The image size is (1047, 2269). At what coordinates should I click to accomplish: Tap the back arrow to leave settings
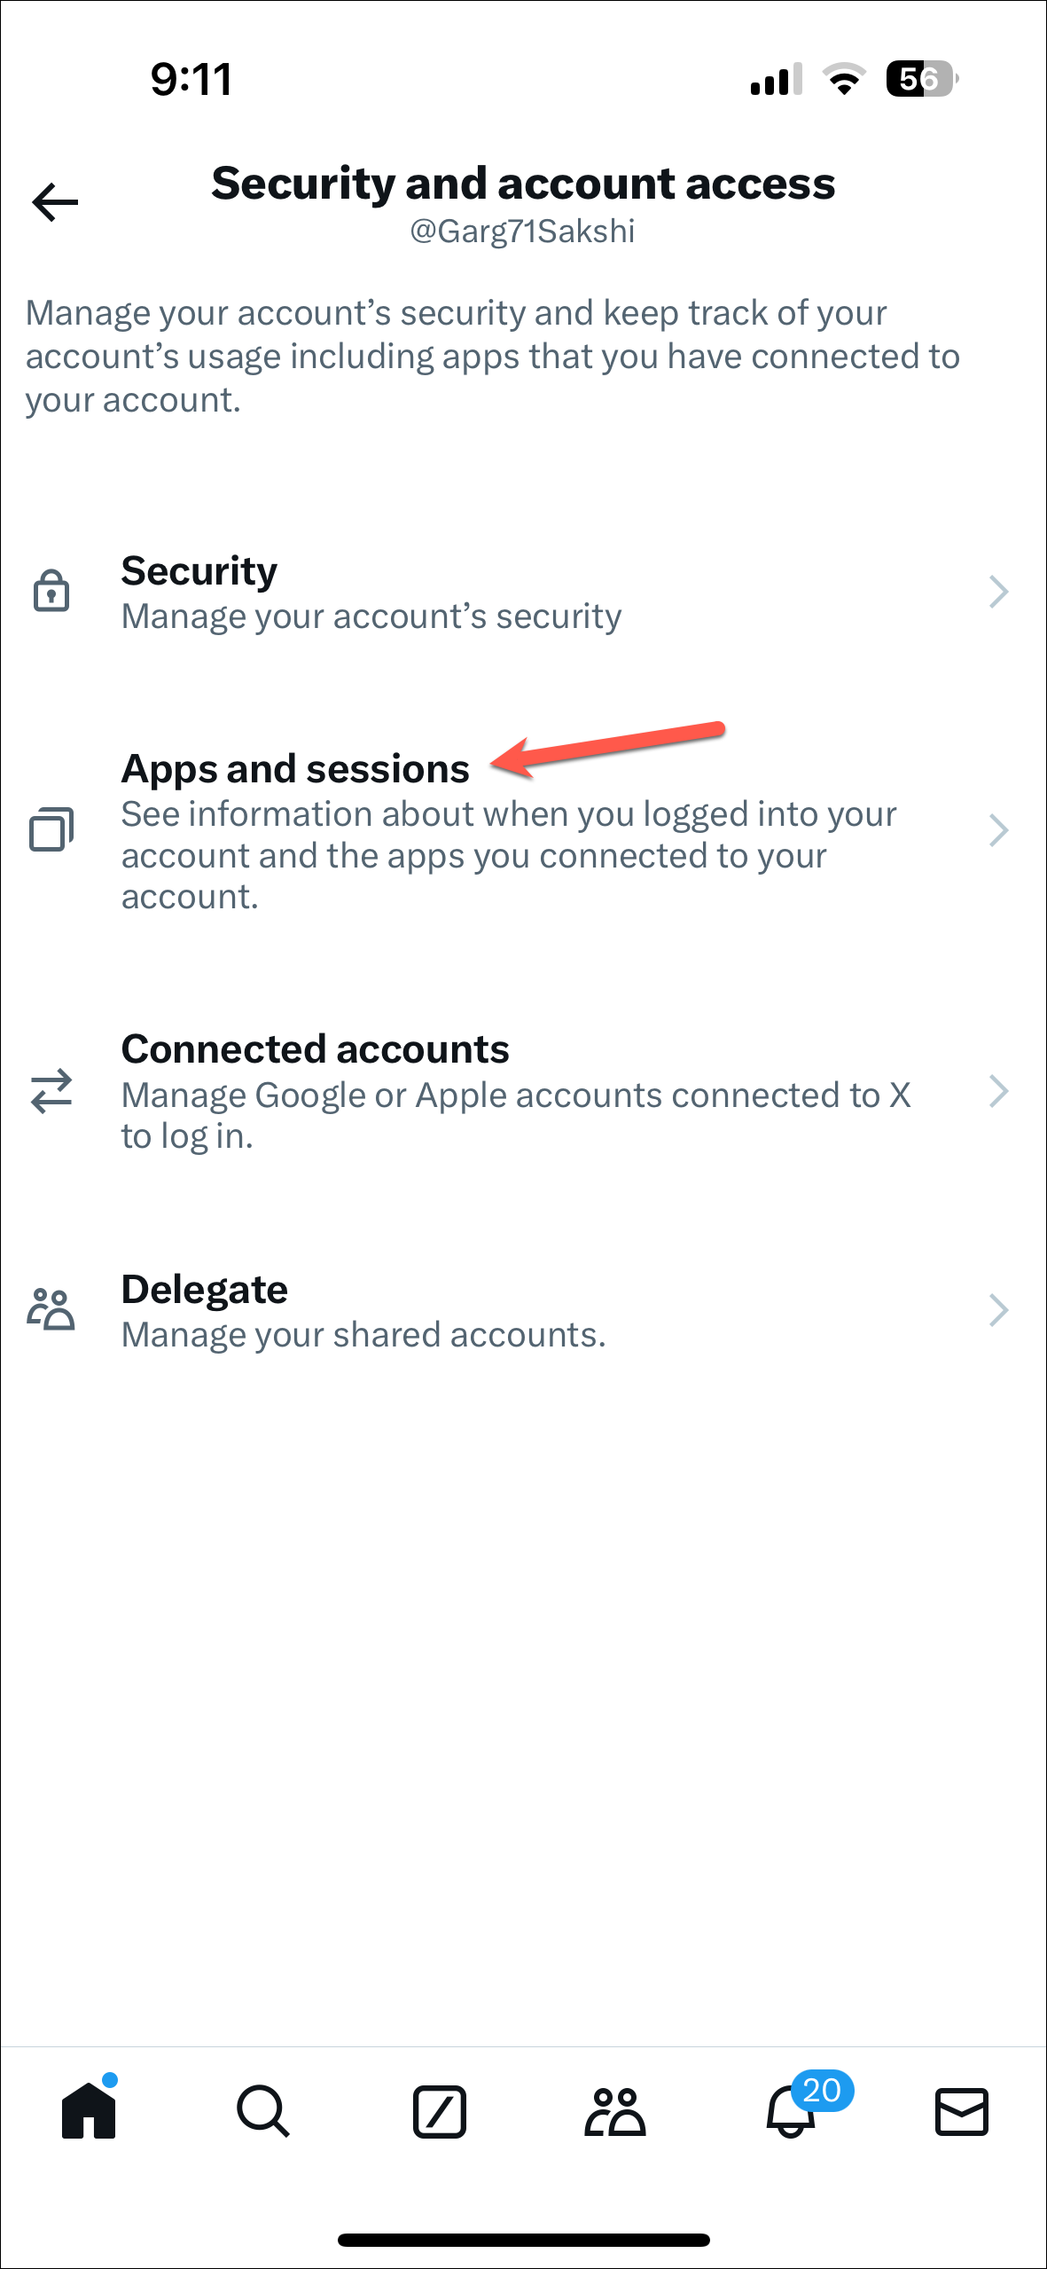tap(53, 203)
